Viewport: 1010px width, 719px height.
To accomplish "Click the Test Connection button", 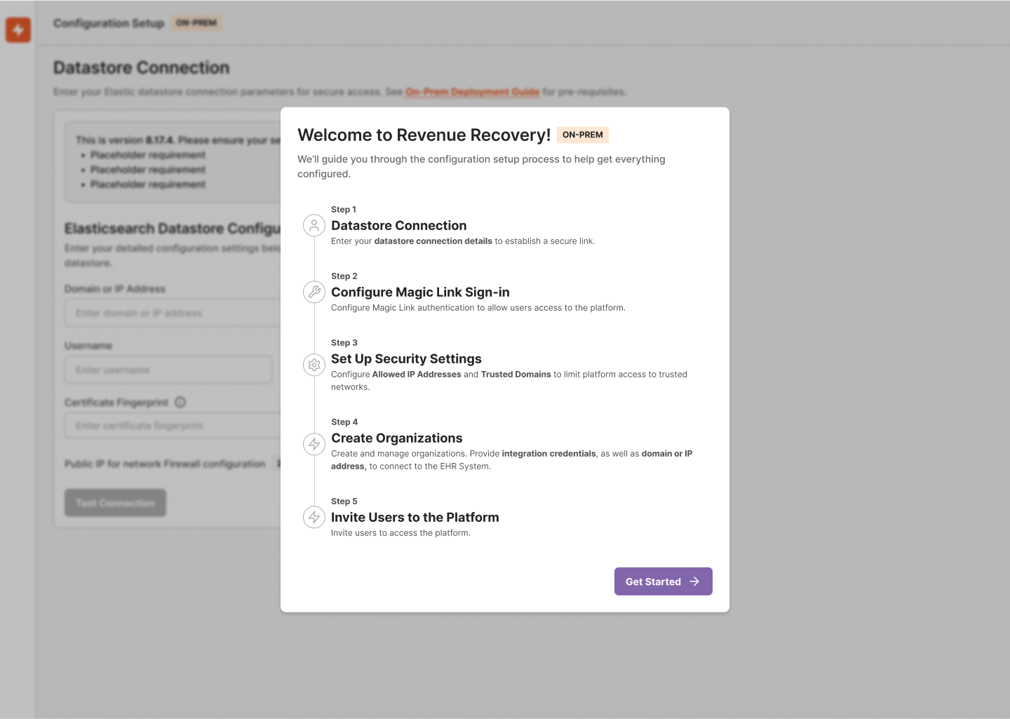I will [x=115, y=502].
